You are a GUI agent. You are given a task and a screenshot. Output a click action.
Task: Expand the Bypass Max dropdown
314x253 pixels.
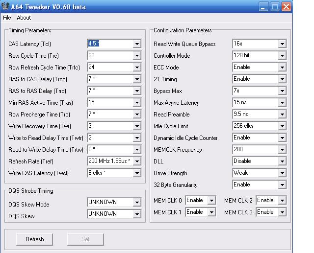(x=282, y=91)
